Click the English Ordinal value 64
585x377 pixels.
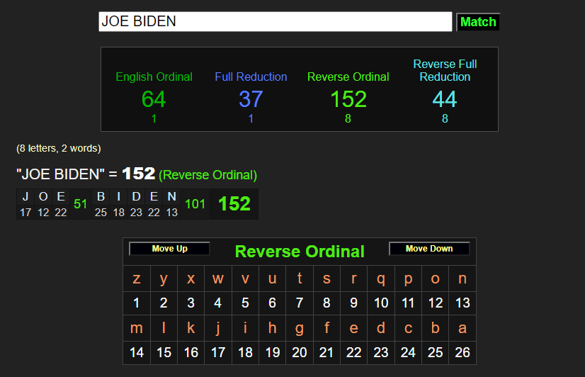(154, 99)
